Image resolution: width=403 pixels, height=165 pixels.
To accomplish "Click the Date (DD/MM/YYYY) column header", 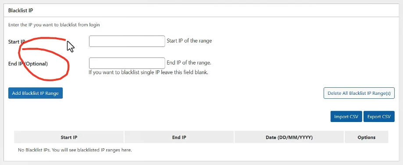I will (x=289, y=137).
